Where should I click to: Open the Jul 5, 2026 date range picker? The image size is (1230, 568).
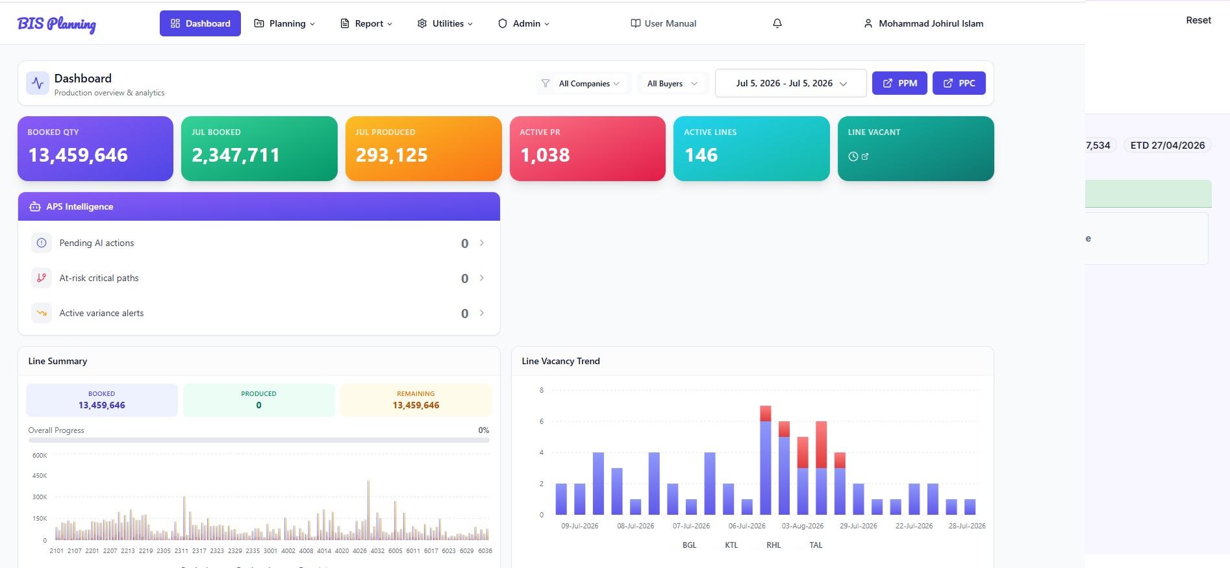pos(790,83)
